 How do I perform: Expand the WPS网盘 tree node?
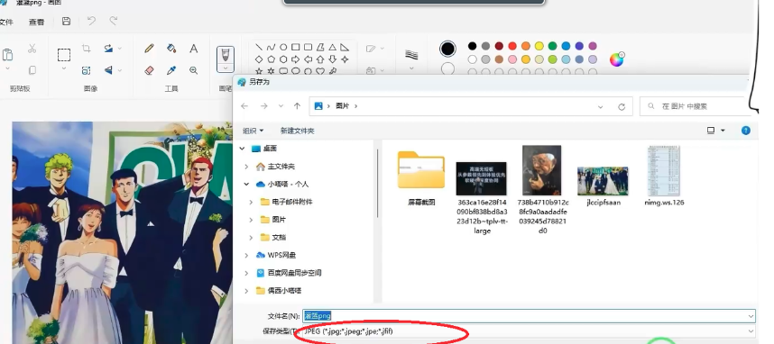246,255
